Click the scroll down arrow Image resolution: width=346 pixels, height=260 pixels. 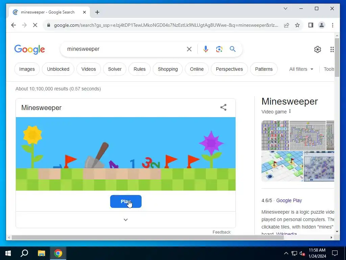coord(337,232)
